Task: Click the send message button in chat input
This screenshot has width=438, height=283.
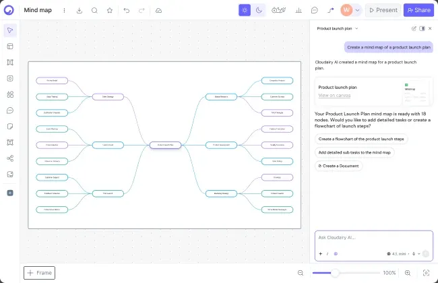Action: 426,253
